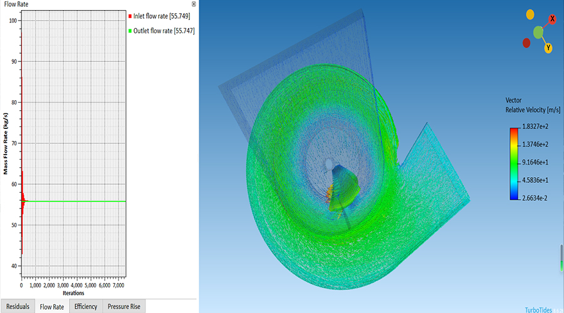Click the red Inlet flow rate legend marker
The width and height of the screenshot is (564, 313).
coord(129,16)
